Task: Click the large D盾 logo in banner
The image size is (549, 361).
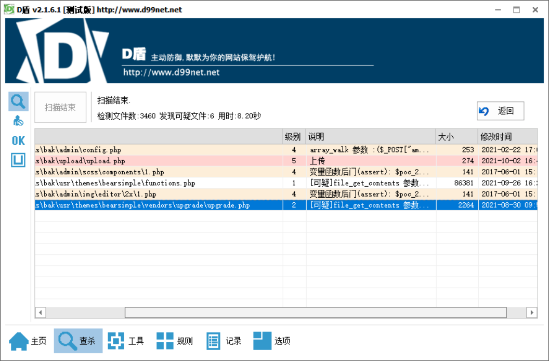Action: click(x=63, y=51)
